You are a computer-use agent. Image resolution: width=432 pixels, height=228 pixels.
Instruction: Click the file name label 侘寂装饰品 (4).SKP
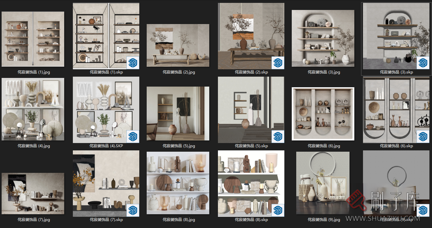coord(106,146)
